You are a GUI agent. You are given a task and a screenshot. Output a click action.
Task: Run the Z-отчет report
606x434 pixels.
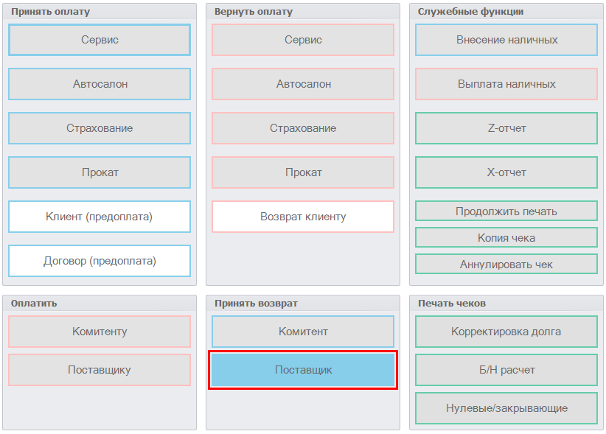(506, 128)
